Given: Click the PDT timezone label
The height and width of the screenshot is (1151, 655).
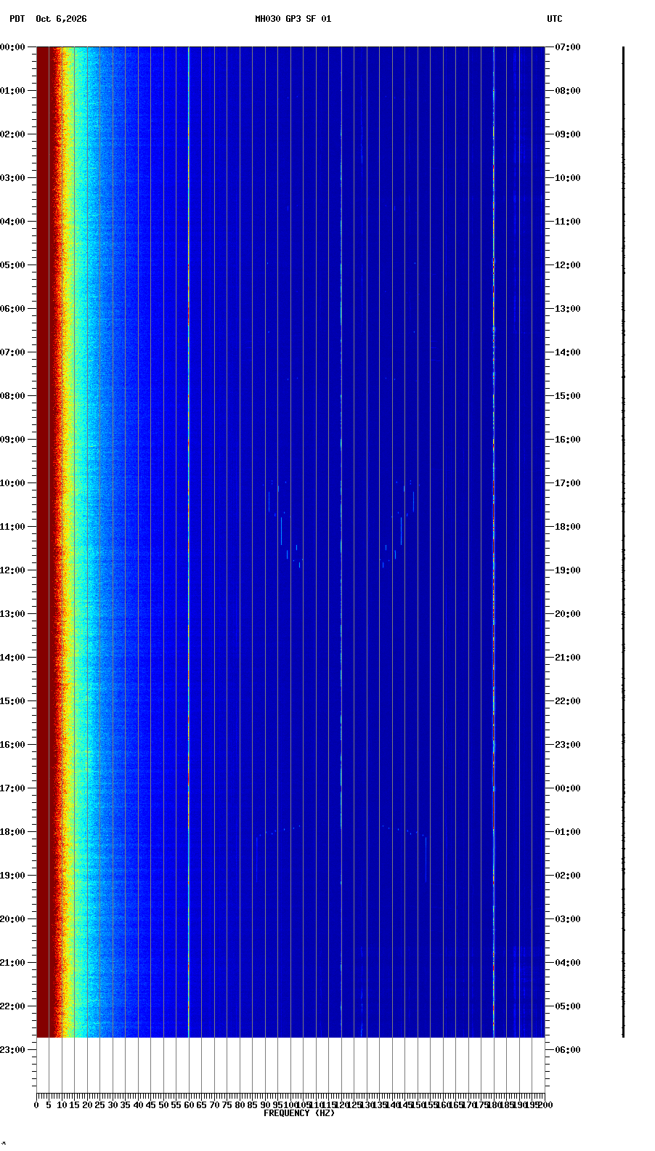Looking at the screenshot, I should pyautogui.click(x=17, y=19).
